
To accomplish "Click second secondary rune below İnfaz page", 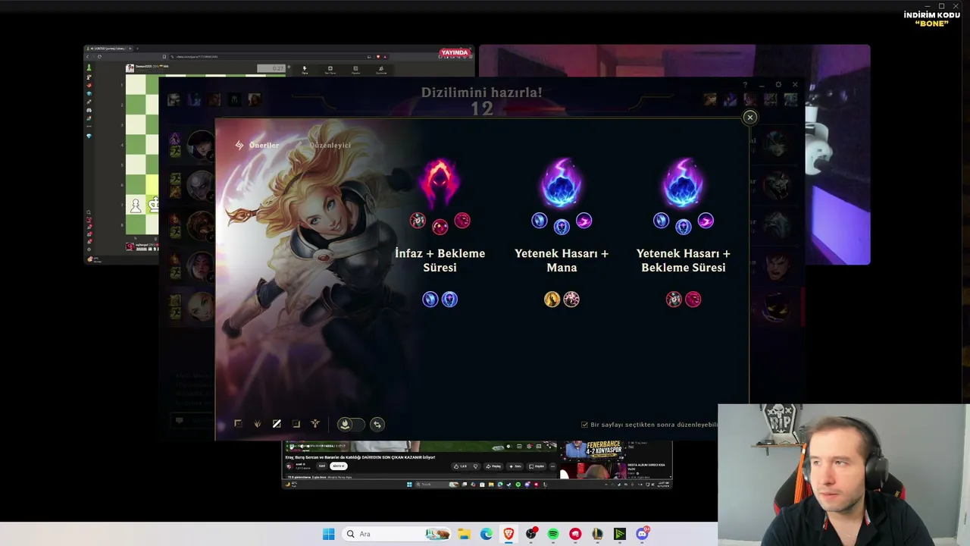I will click(x=449, y=300).
